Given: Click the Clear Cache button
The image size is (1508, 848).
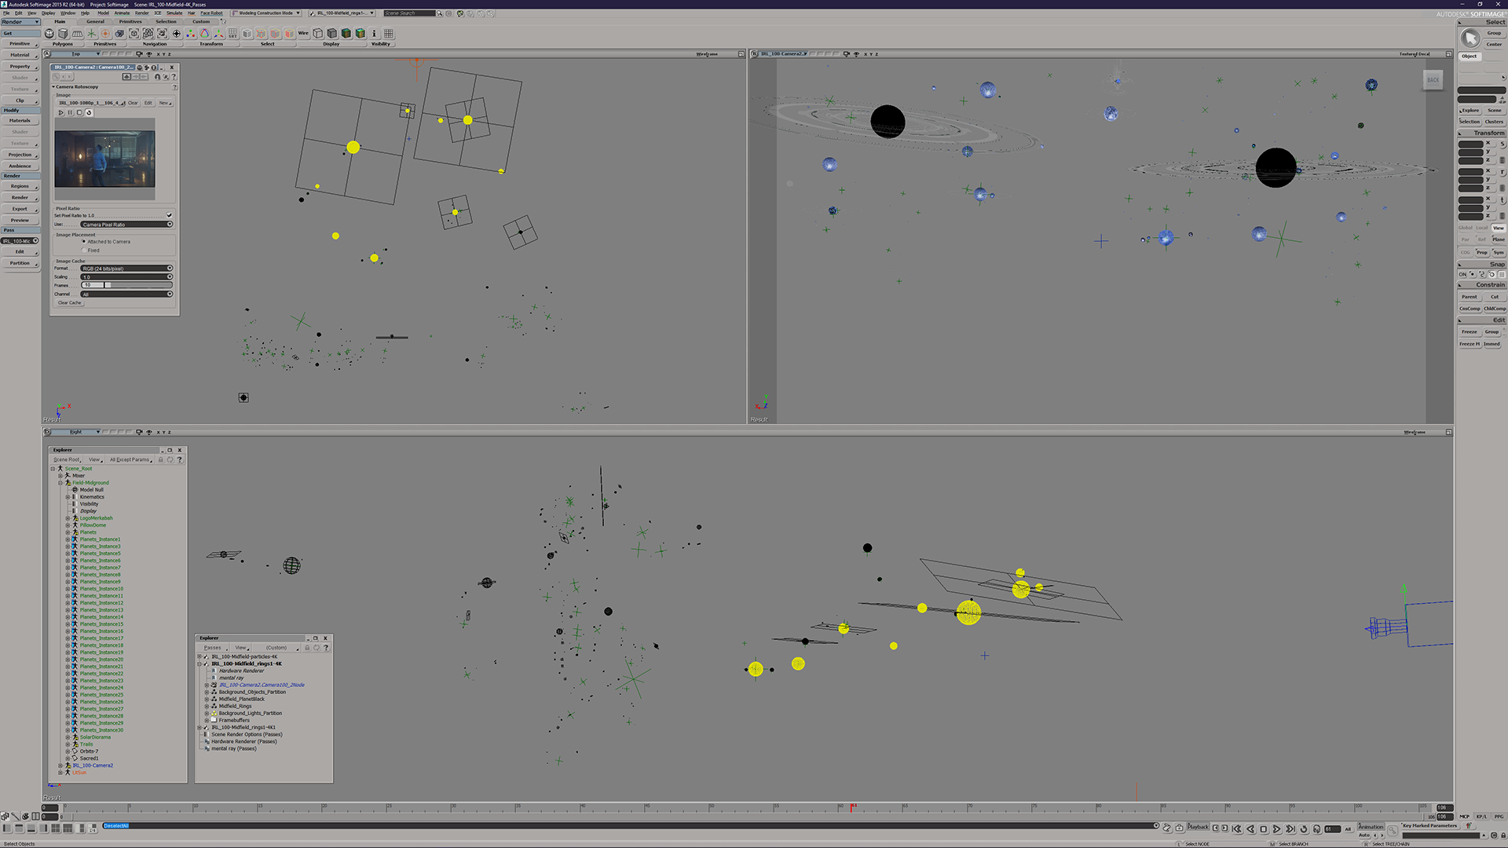Looking at the screenshot, I should point(69,303).
